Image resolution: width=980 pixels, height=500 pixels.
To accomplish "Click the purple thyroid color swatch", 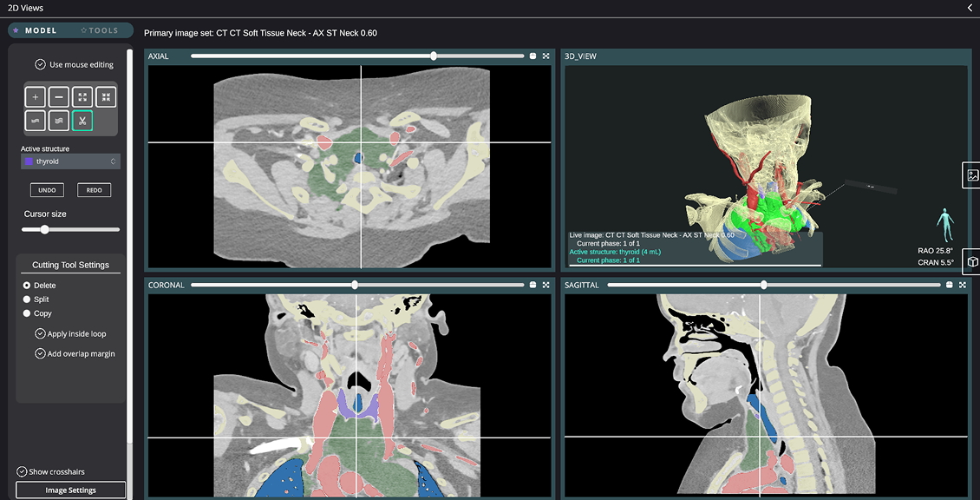I will pyautogui.click(x=28, y=161).
